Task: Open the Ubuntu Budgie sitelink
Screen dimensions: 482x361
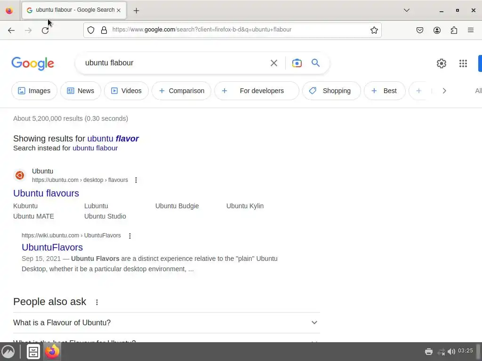Action: tap(177, 206)
